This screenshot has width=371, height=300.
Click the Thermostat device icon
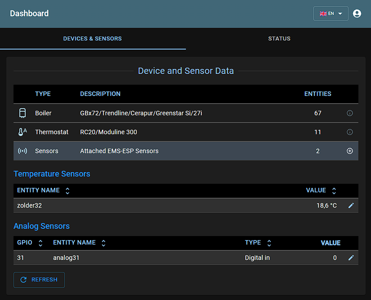[23, 132]
